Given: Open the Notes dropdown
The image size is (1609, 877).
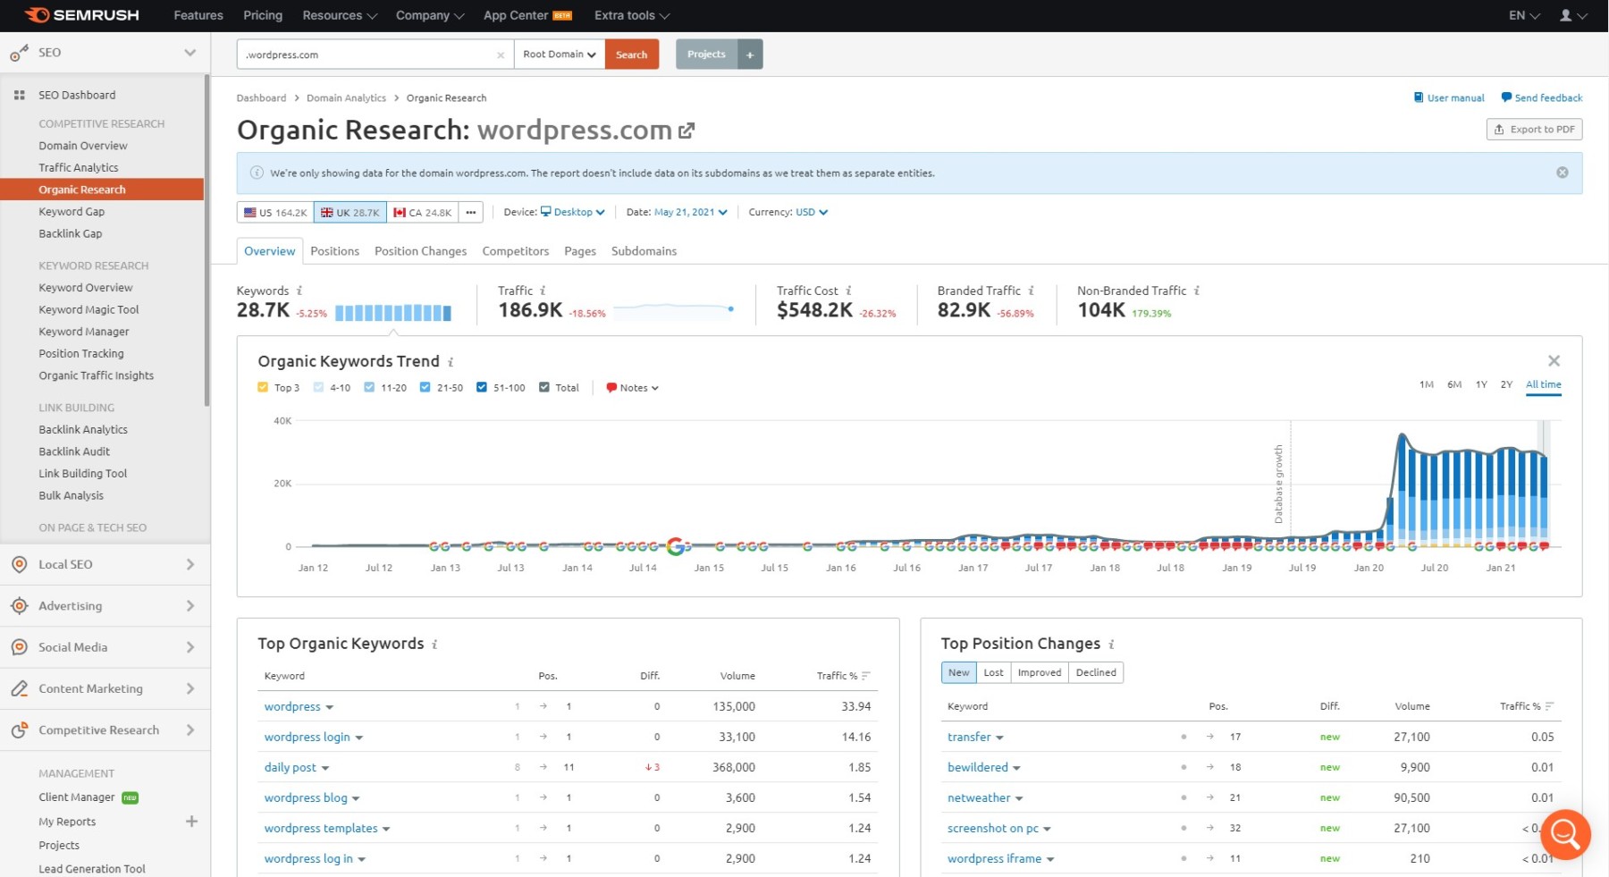Looking at the screenshot, I should point(632,387).
